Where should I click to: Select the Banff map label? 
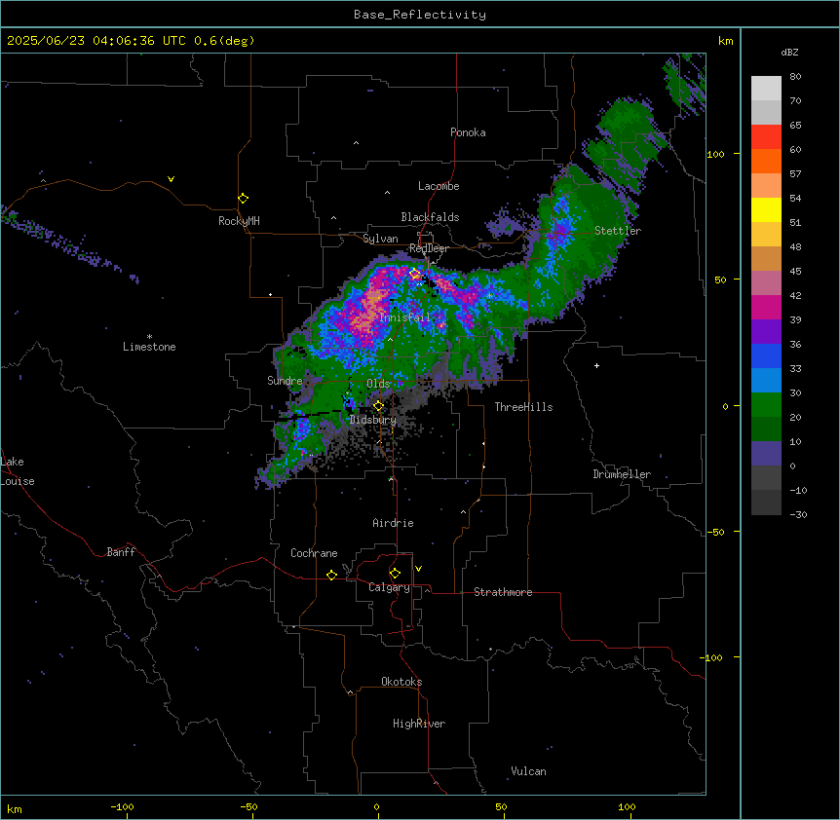click(x=121, y=552)
